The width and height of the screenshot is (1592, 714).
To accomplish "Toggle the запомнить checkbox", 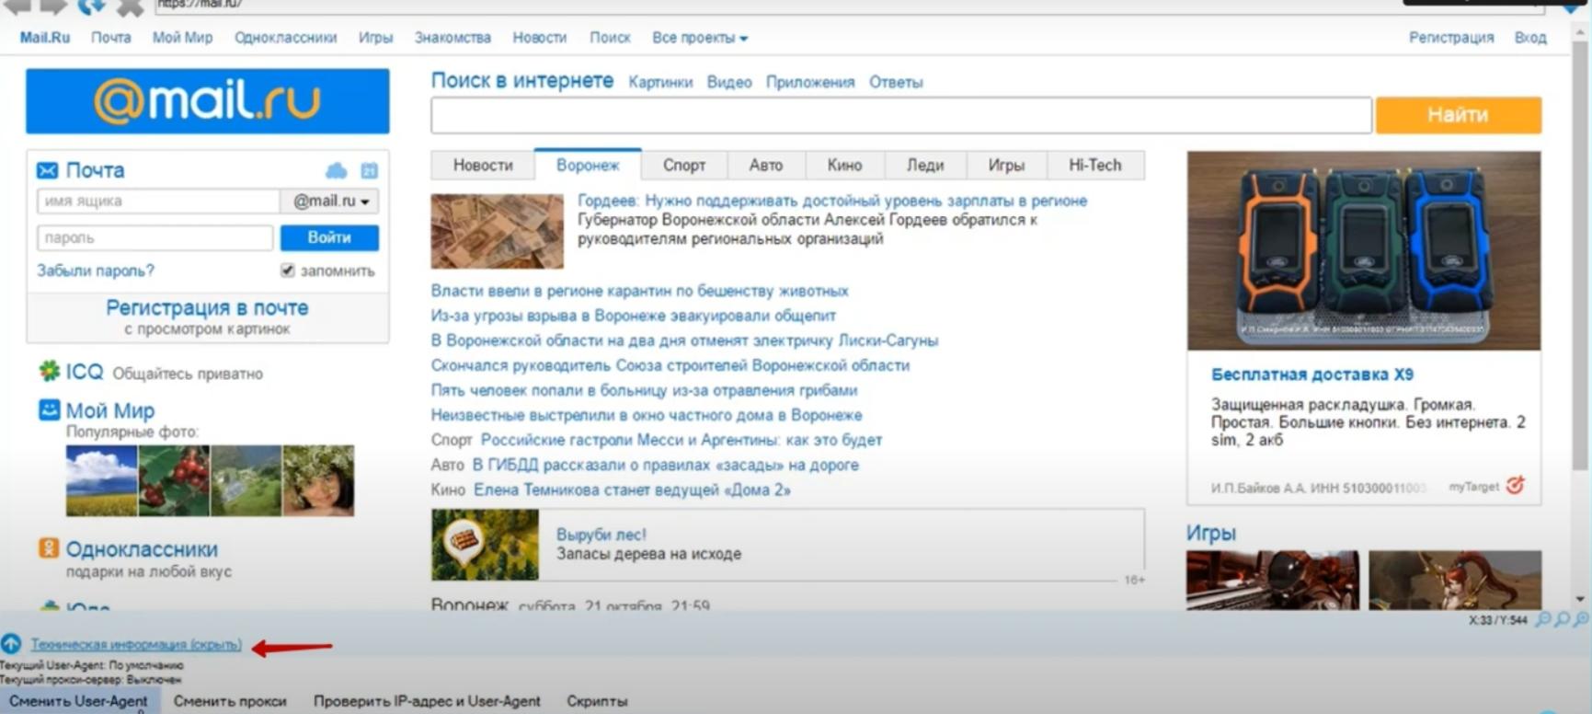I will point(287,271).
